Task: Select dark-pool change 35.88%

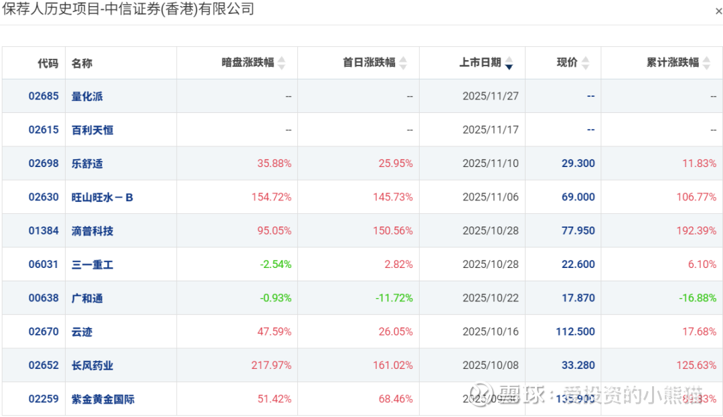Action: (274, 164)
